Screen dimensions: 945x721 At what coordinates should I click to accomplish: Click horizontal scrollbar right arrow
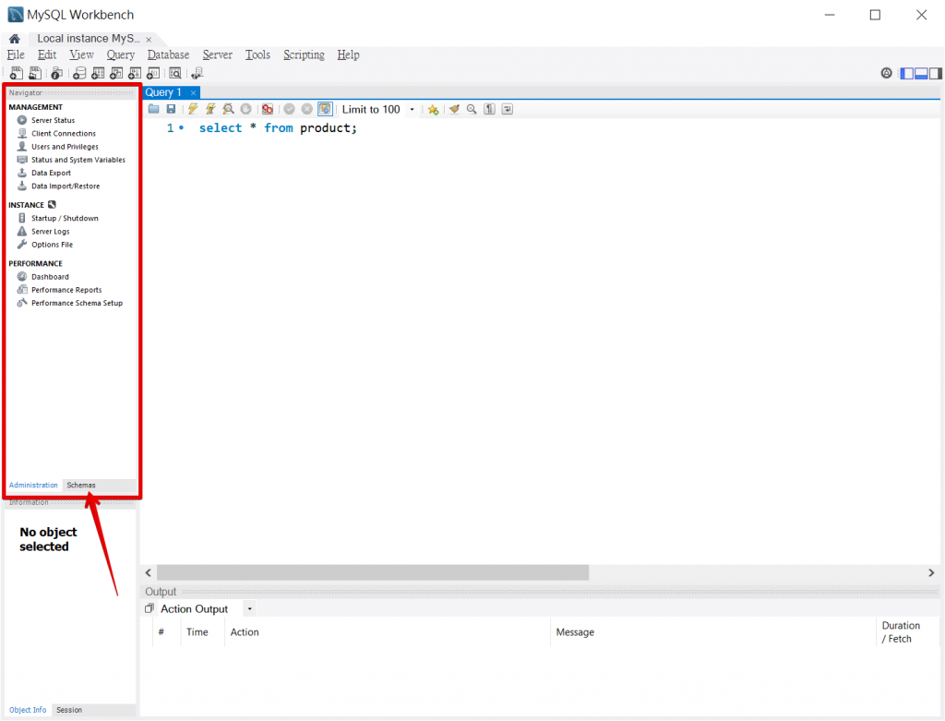(x=931, y=572)
